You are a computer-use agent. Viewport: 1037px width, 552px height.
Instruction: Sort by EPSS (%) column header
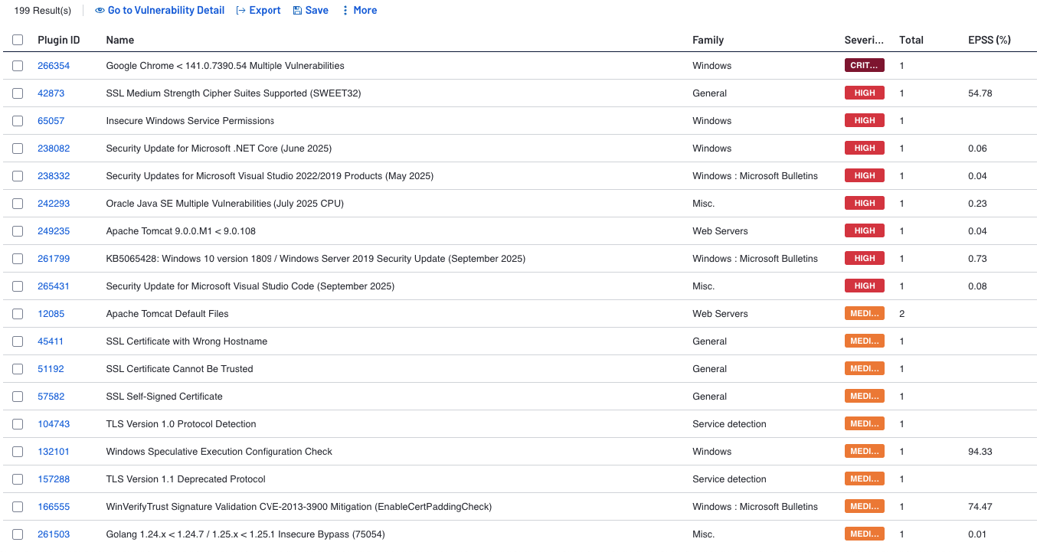pos(989,40)
